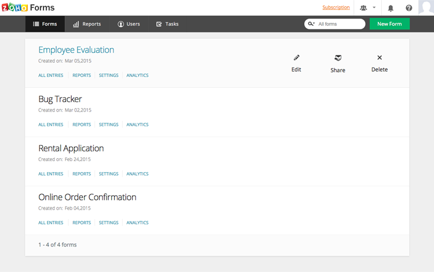Click the Share icon for Employee Evaluation

tap(338, 58)
